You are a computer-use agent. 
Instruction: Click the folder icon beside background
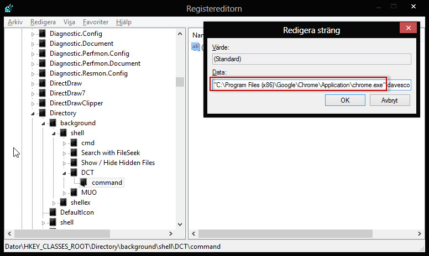(x=53, y=123)
